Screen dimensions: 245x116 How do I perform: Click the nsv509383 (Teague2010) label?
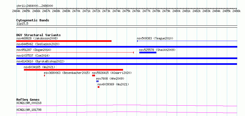tap(155, 38)
